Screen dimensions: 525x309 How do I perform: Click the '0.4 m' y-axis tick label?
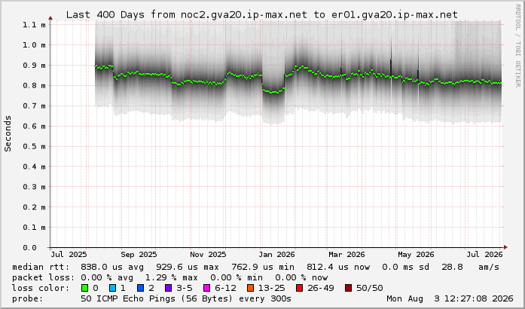(x=34, y=167)
